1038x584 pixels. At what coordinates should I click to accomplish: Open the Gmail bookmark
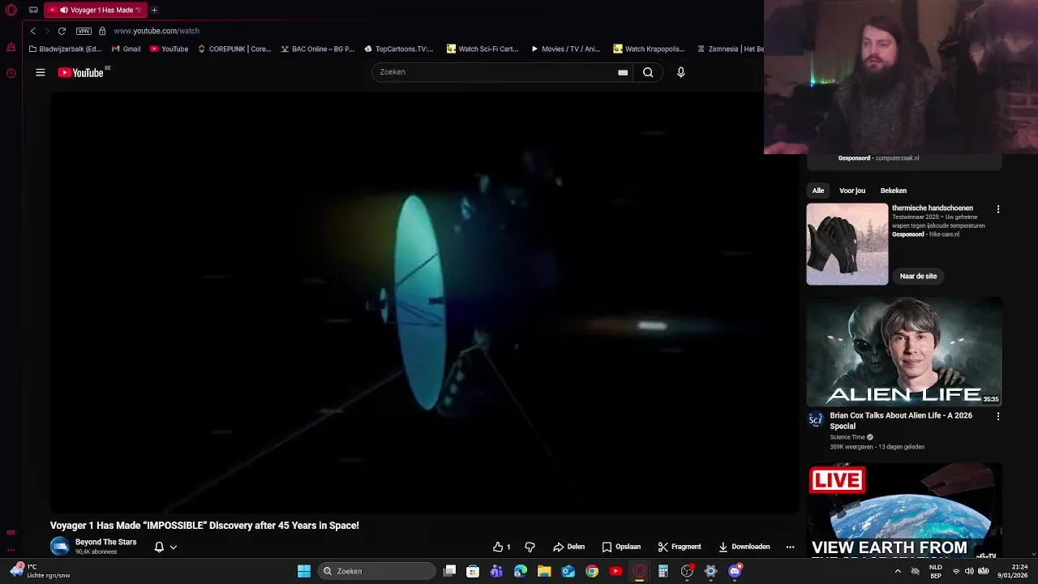tap(126, 49)
